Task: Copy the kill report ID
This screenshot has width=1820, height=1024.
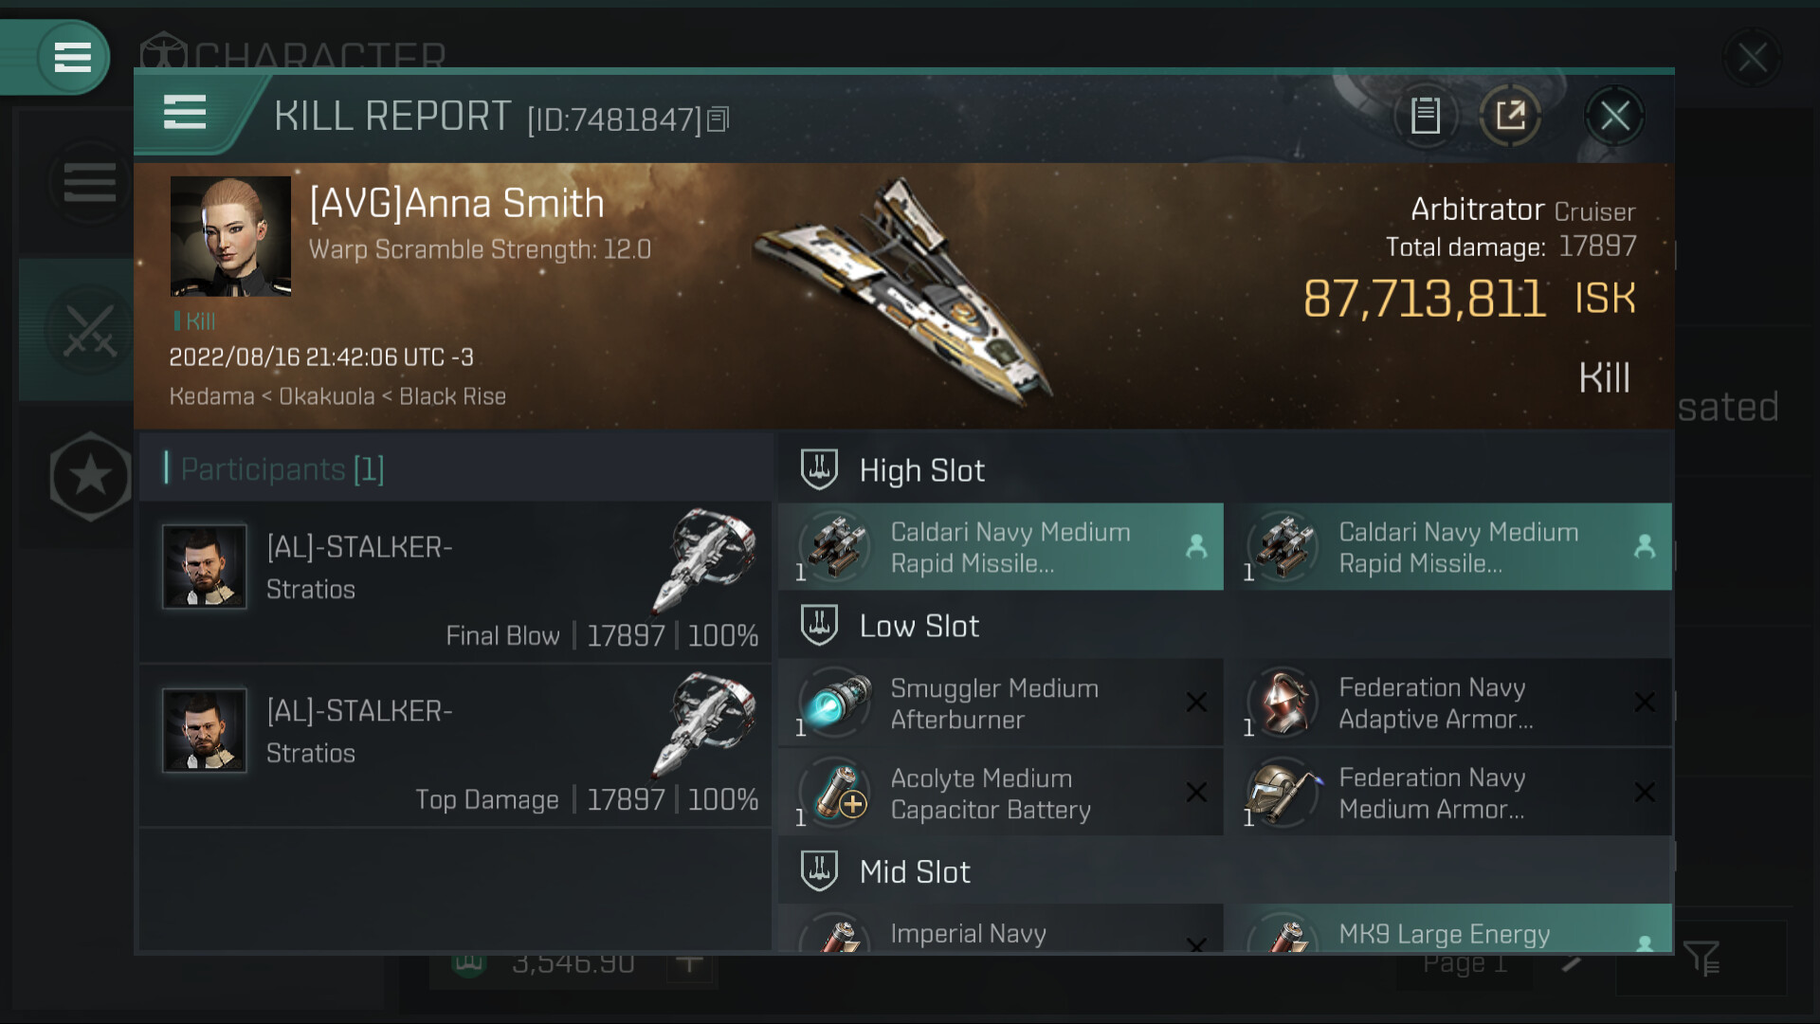Action: coord(719,119)
